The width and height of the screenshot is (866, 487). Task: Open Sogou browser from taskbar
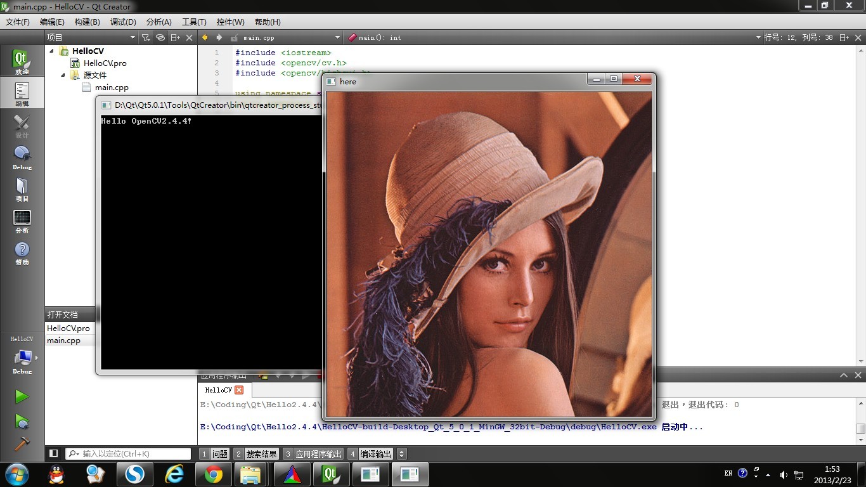[134, 474]
